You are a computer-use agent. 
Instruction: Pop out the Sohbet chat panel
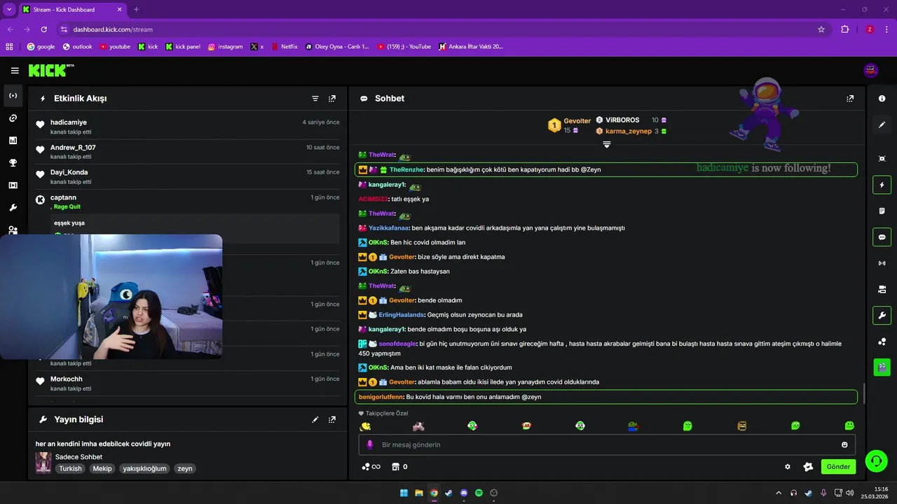850,99
